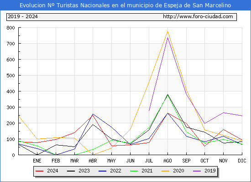Image resolution: width=251 pixels, height=182 pixels.
Task: Click the 0 value on the y-axis
Action: [13, 155]
